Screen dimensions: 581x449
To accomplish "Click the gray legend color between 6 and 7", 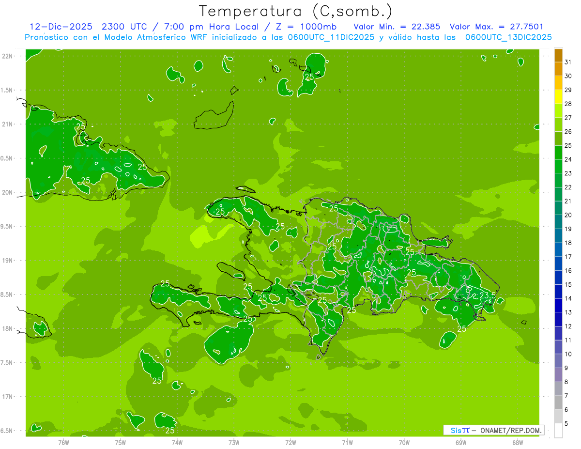I will [558, 403].
